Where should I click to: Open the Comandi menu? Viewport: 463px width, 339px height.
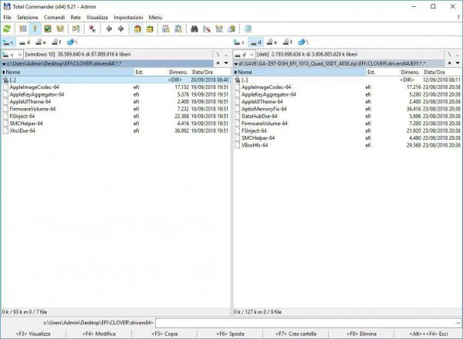pyautogui.click(x=54, y=16)
